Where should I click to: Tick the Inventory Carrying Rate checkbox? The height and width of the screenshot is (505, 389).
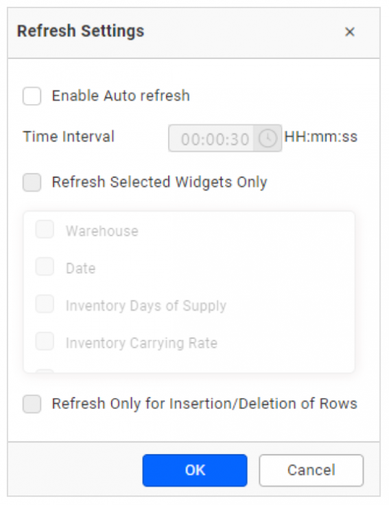[x=45, y=341]
